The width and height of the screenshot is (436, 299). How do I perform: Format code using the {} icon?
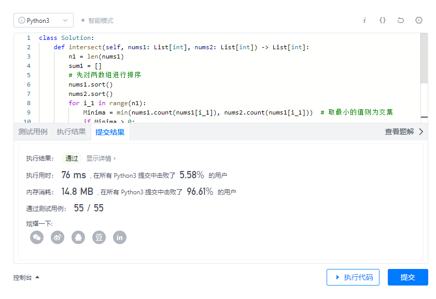coord(382,20)
